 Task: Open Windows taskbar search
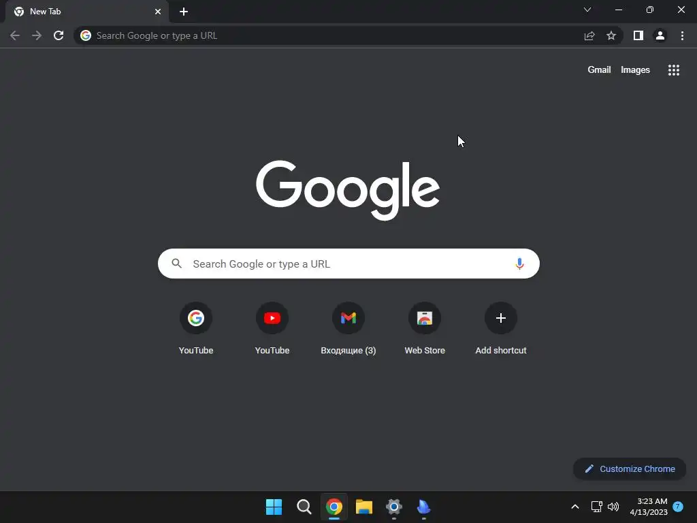tap(304, 507)
